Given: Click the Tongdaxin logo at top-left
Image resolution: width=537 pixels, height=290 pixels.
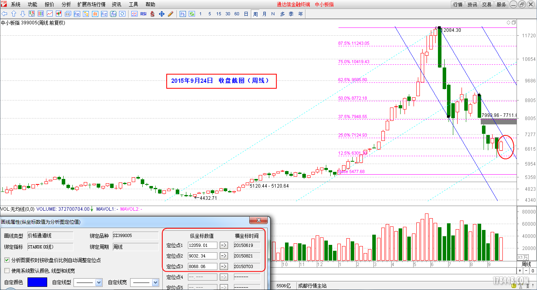Looking at the screenshot, I should 4,4.
